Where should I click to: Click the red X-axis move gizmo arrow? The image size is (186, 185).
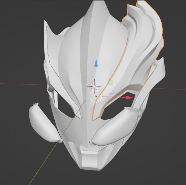tap(130, 98)
